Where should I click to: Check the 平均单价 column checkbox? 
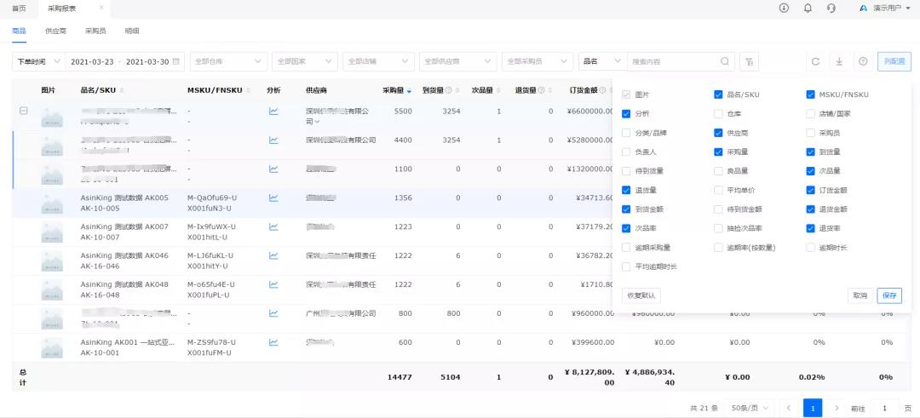point(718,190)
